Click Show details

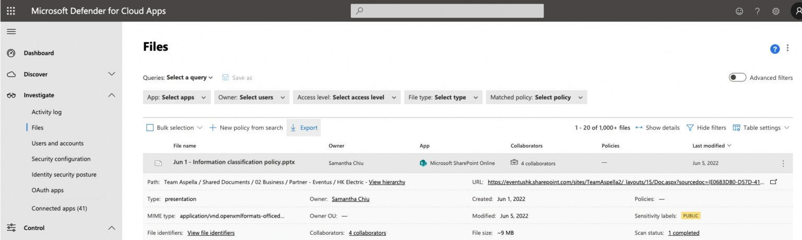point(657,128)
